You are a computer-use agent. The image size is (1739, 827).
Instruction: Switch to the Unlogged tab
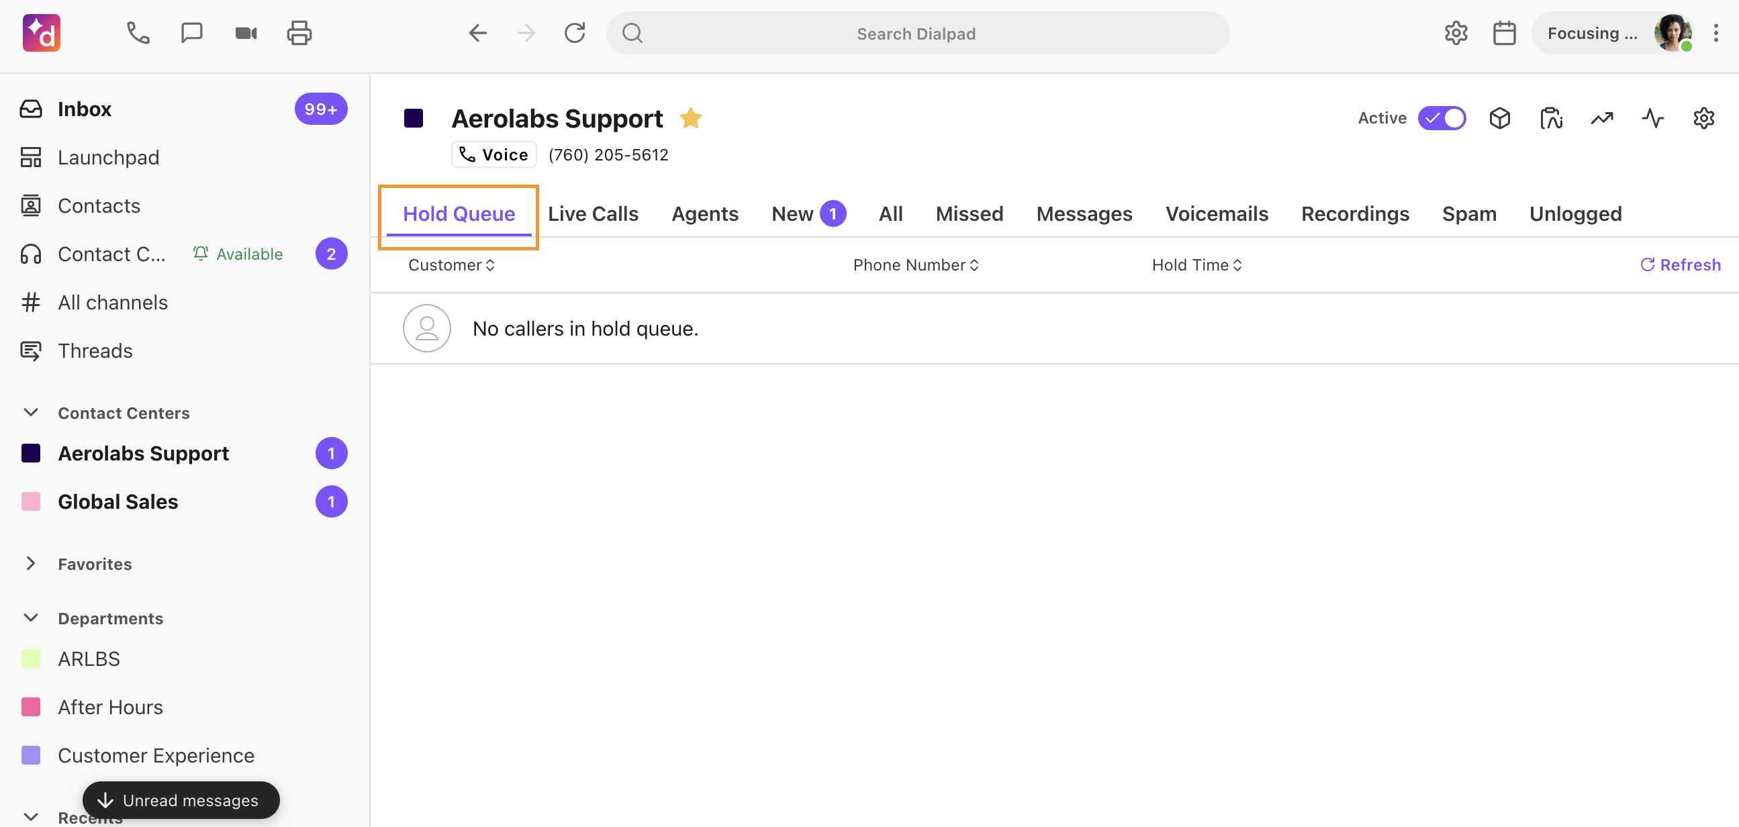[x=1575, y=214]
